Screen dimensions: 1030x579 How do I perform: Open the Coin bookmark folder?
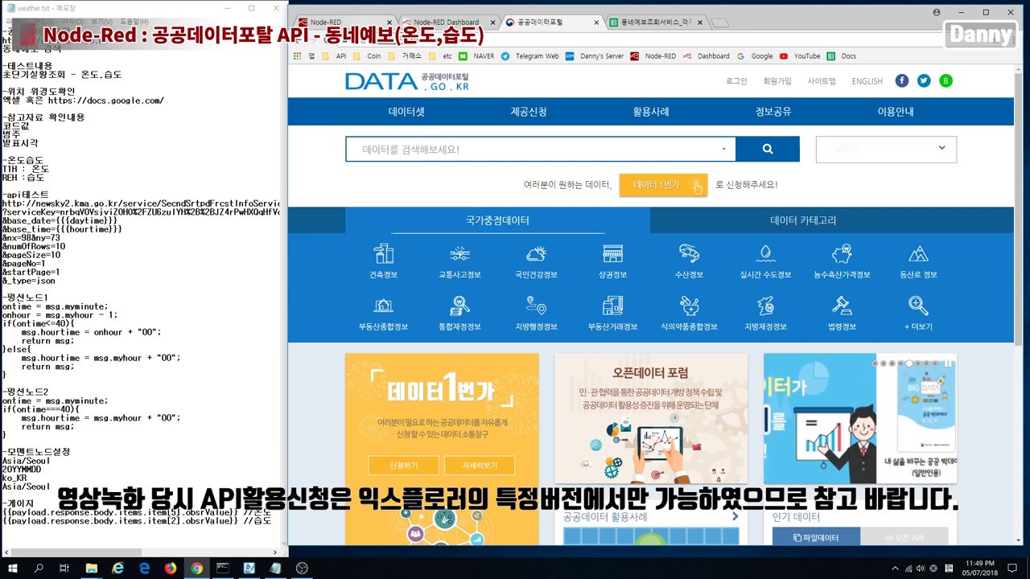click(367, 56)
